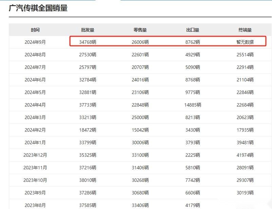Select wholesale value 32881辆
The image size is (272, 209).
(88, 92)
